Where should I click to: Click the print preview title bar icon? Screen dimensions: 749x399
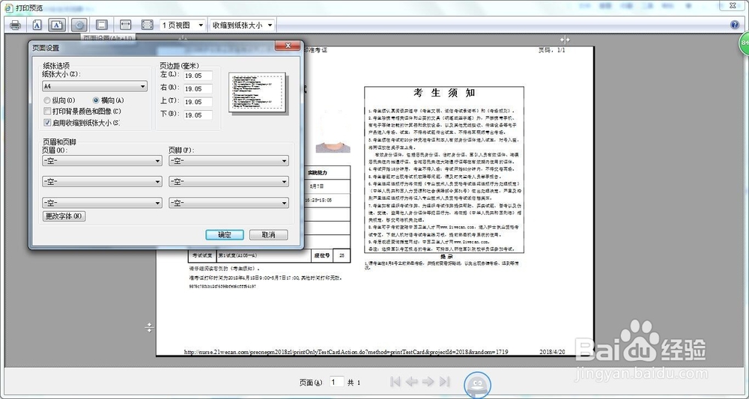click(x=8, y=7)
